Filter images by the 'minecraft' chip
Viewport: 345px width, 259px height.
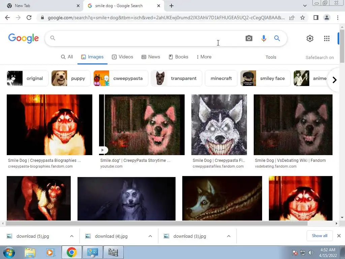click(x=221, y=78)
